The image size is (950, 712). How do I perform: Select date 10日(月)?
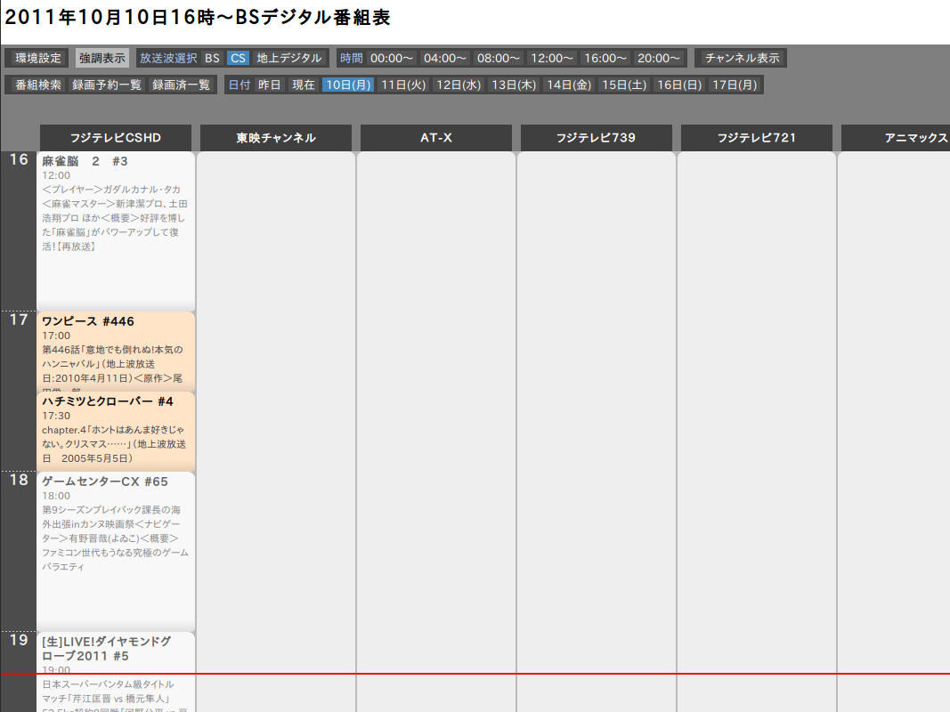[348, 85]
